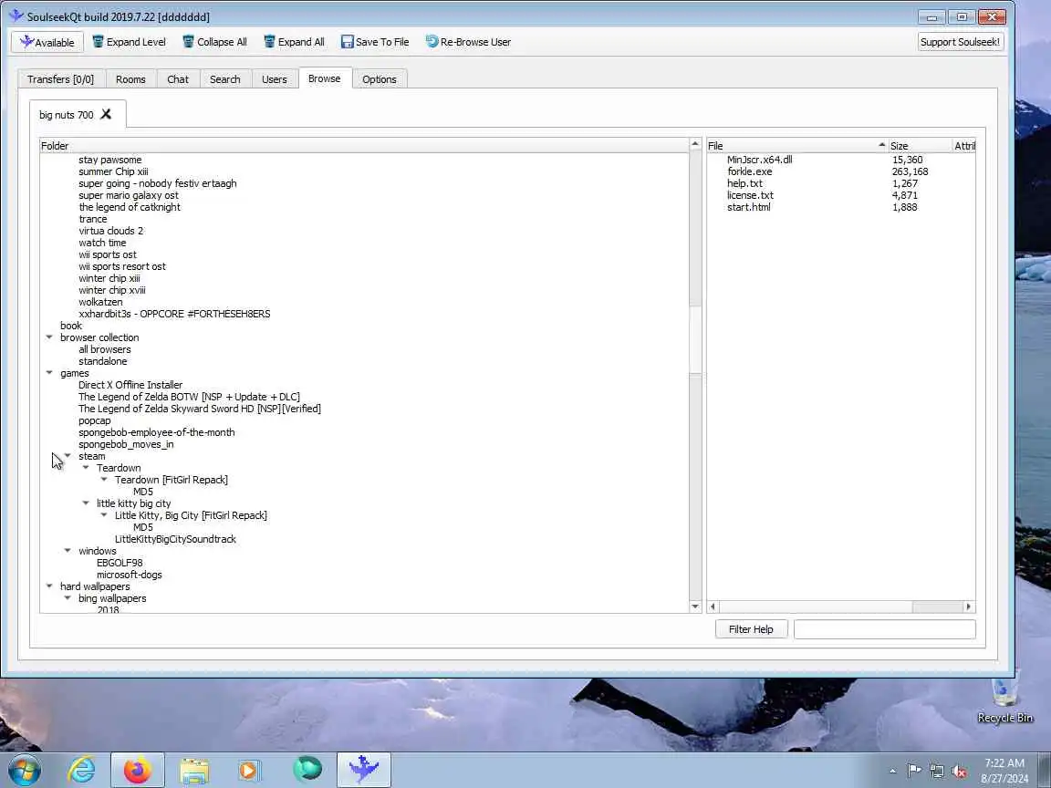Collapse the Teardown [FitGirl Repack] arrow
Viewport: 1051px width, 788px height.
[x=104, y=479]
